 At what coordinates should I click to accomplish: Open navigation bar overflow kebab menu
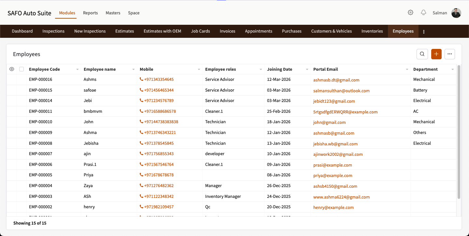coord(424,32)
